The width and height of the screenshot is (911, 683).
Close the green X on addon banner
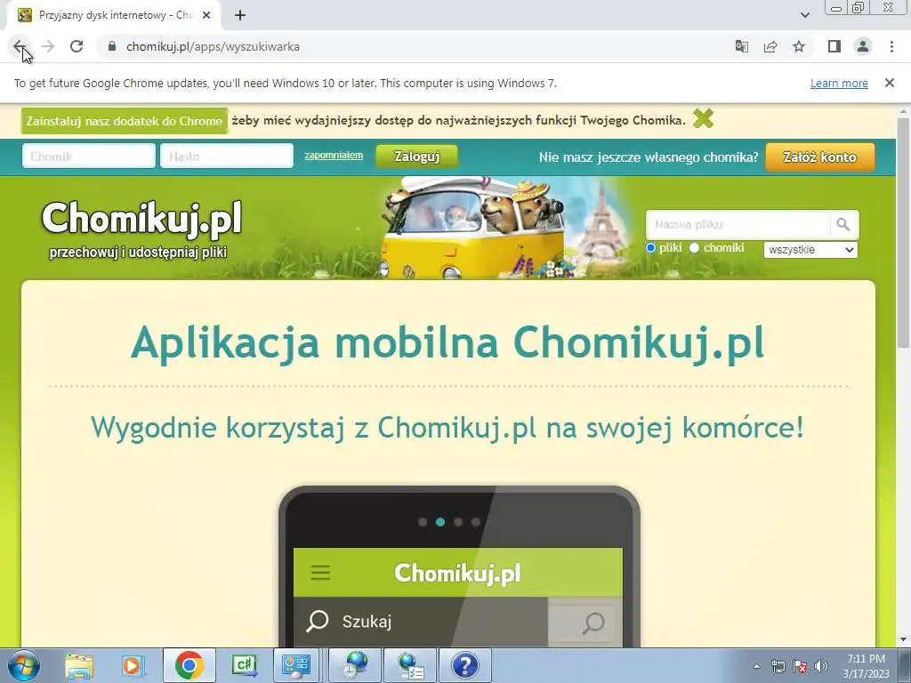703,119
